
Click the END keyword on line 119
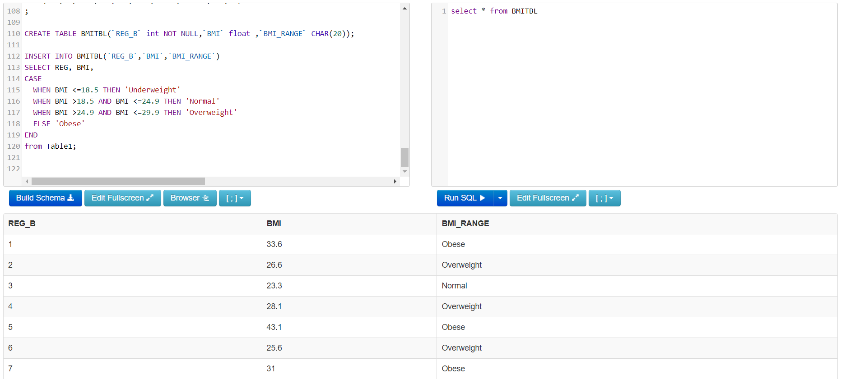tap(31, 135)
